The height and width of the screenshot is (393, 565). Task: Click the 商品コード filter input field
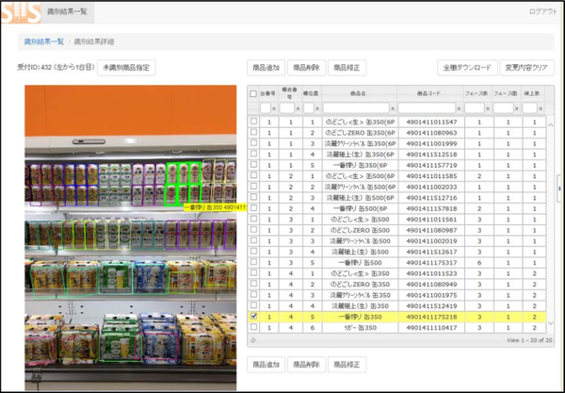click(x=427, y=107)
